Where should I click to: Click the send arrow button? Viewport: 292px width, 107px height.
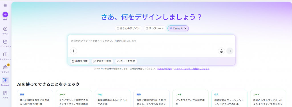click(x=230, y=51)
